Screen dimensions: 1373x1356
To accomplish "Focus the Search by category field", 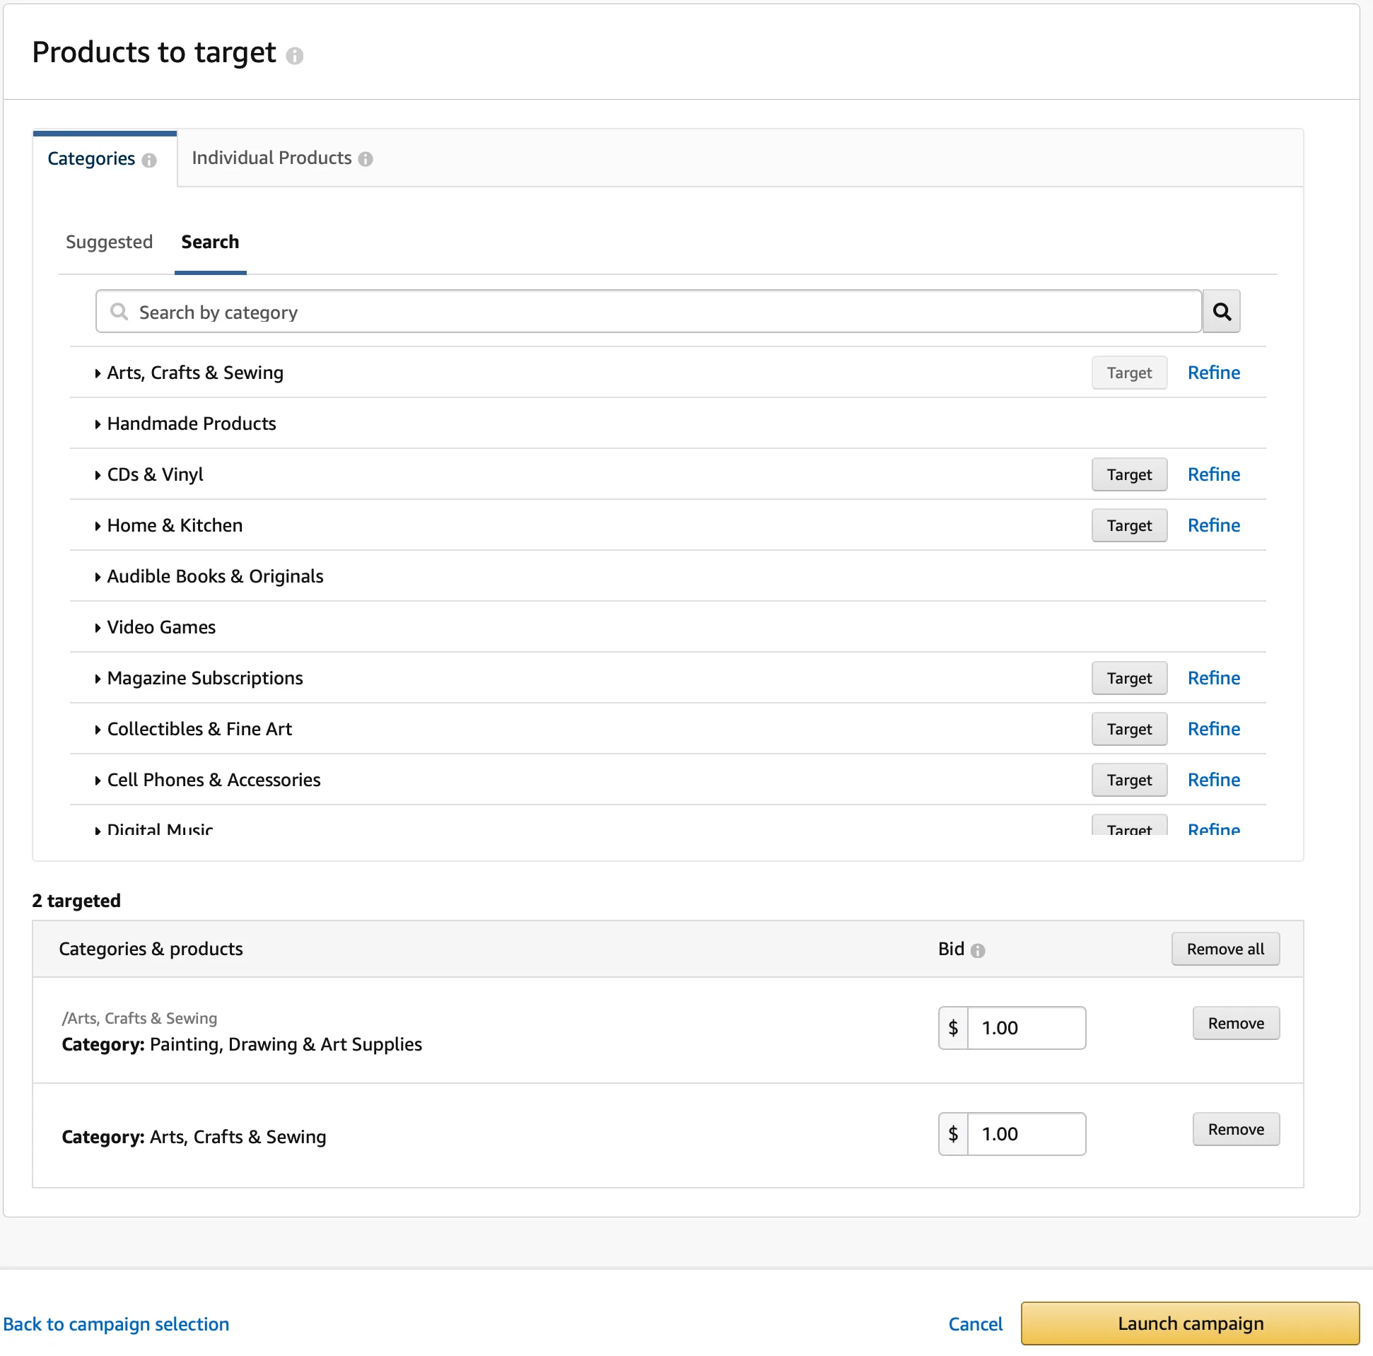I will (648, 311).
